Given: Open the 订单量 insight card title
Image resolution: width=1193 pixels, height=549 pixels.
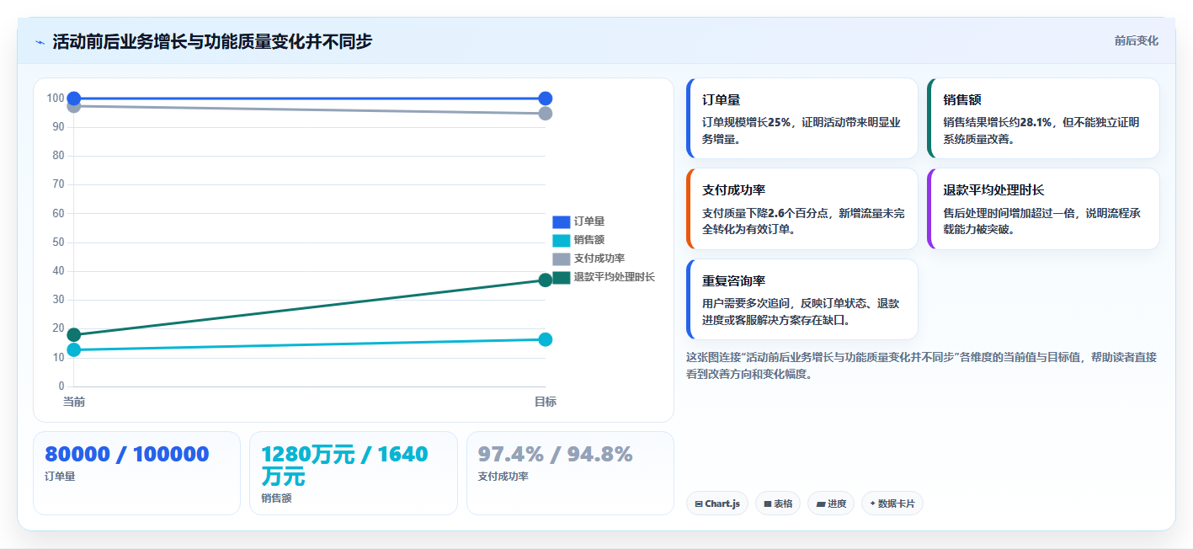Looking at the screenshot, I should (721, 100).
